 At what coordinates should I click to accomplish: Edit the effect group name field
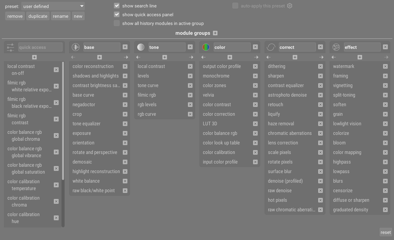click(x=362, y=47)
